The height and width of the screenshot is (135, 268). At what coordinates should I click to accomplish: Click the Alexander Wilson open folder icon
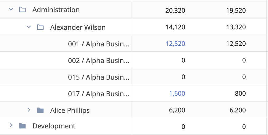[40, 27]
